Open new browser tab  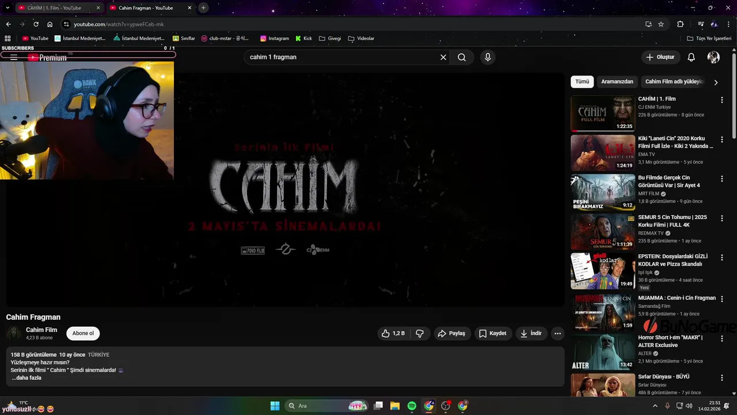coord(203,7)
